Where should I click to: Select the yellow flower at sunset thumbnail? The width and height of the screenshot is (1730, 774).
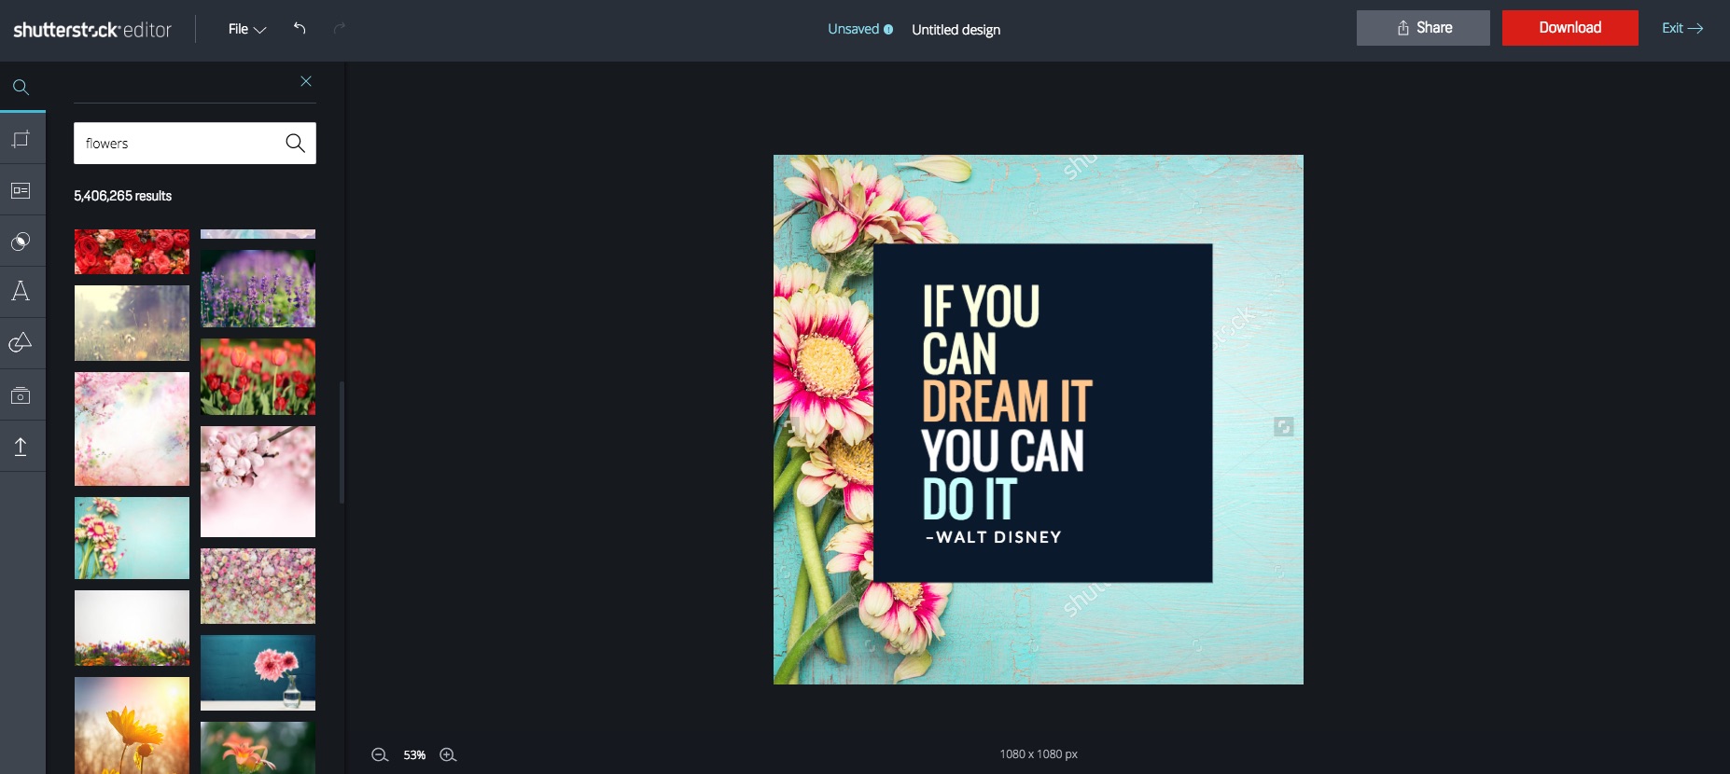[132, 726]
